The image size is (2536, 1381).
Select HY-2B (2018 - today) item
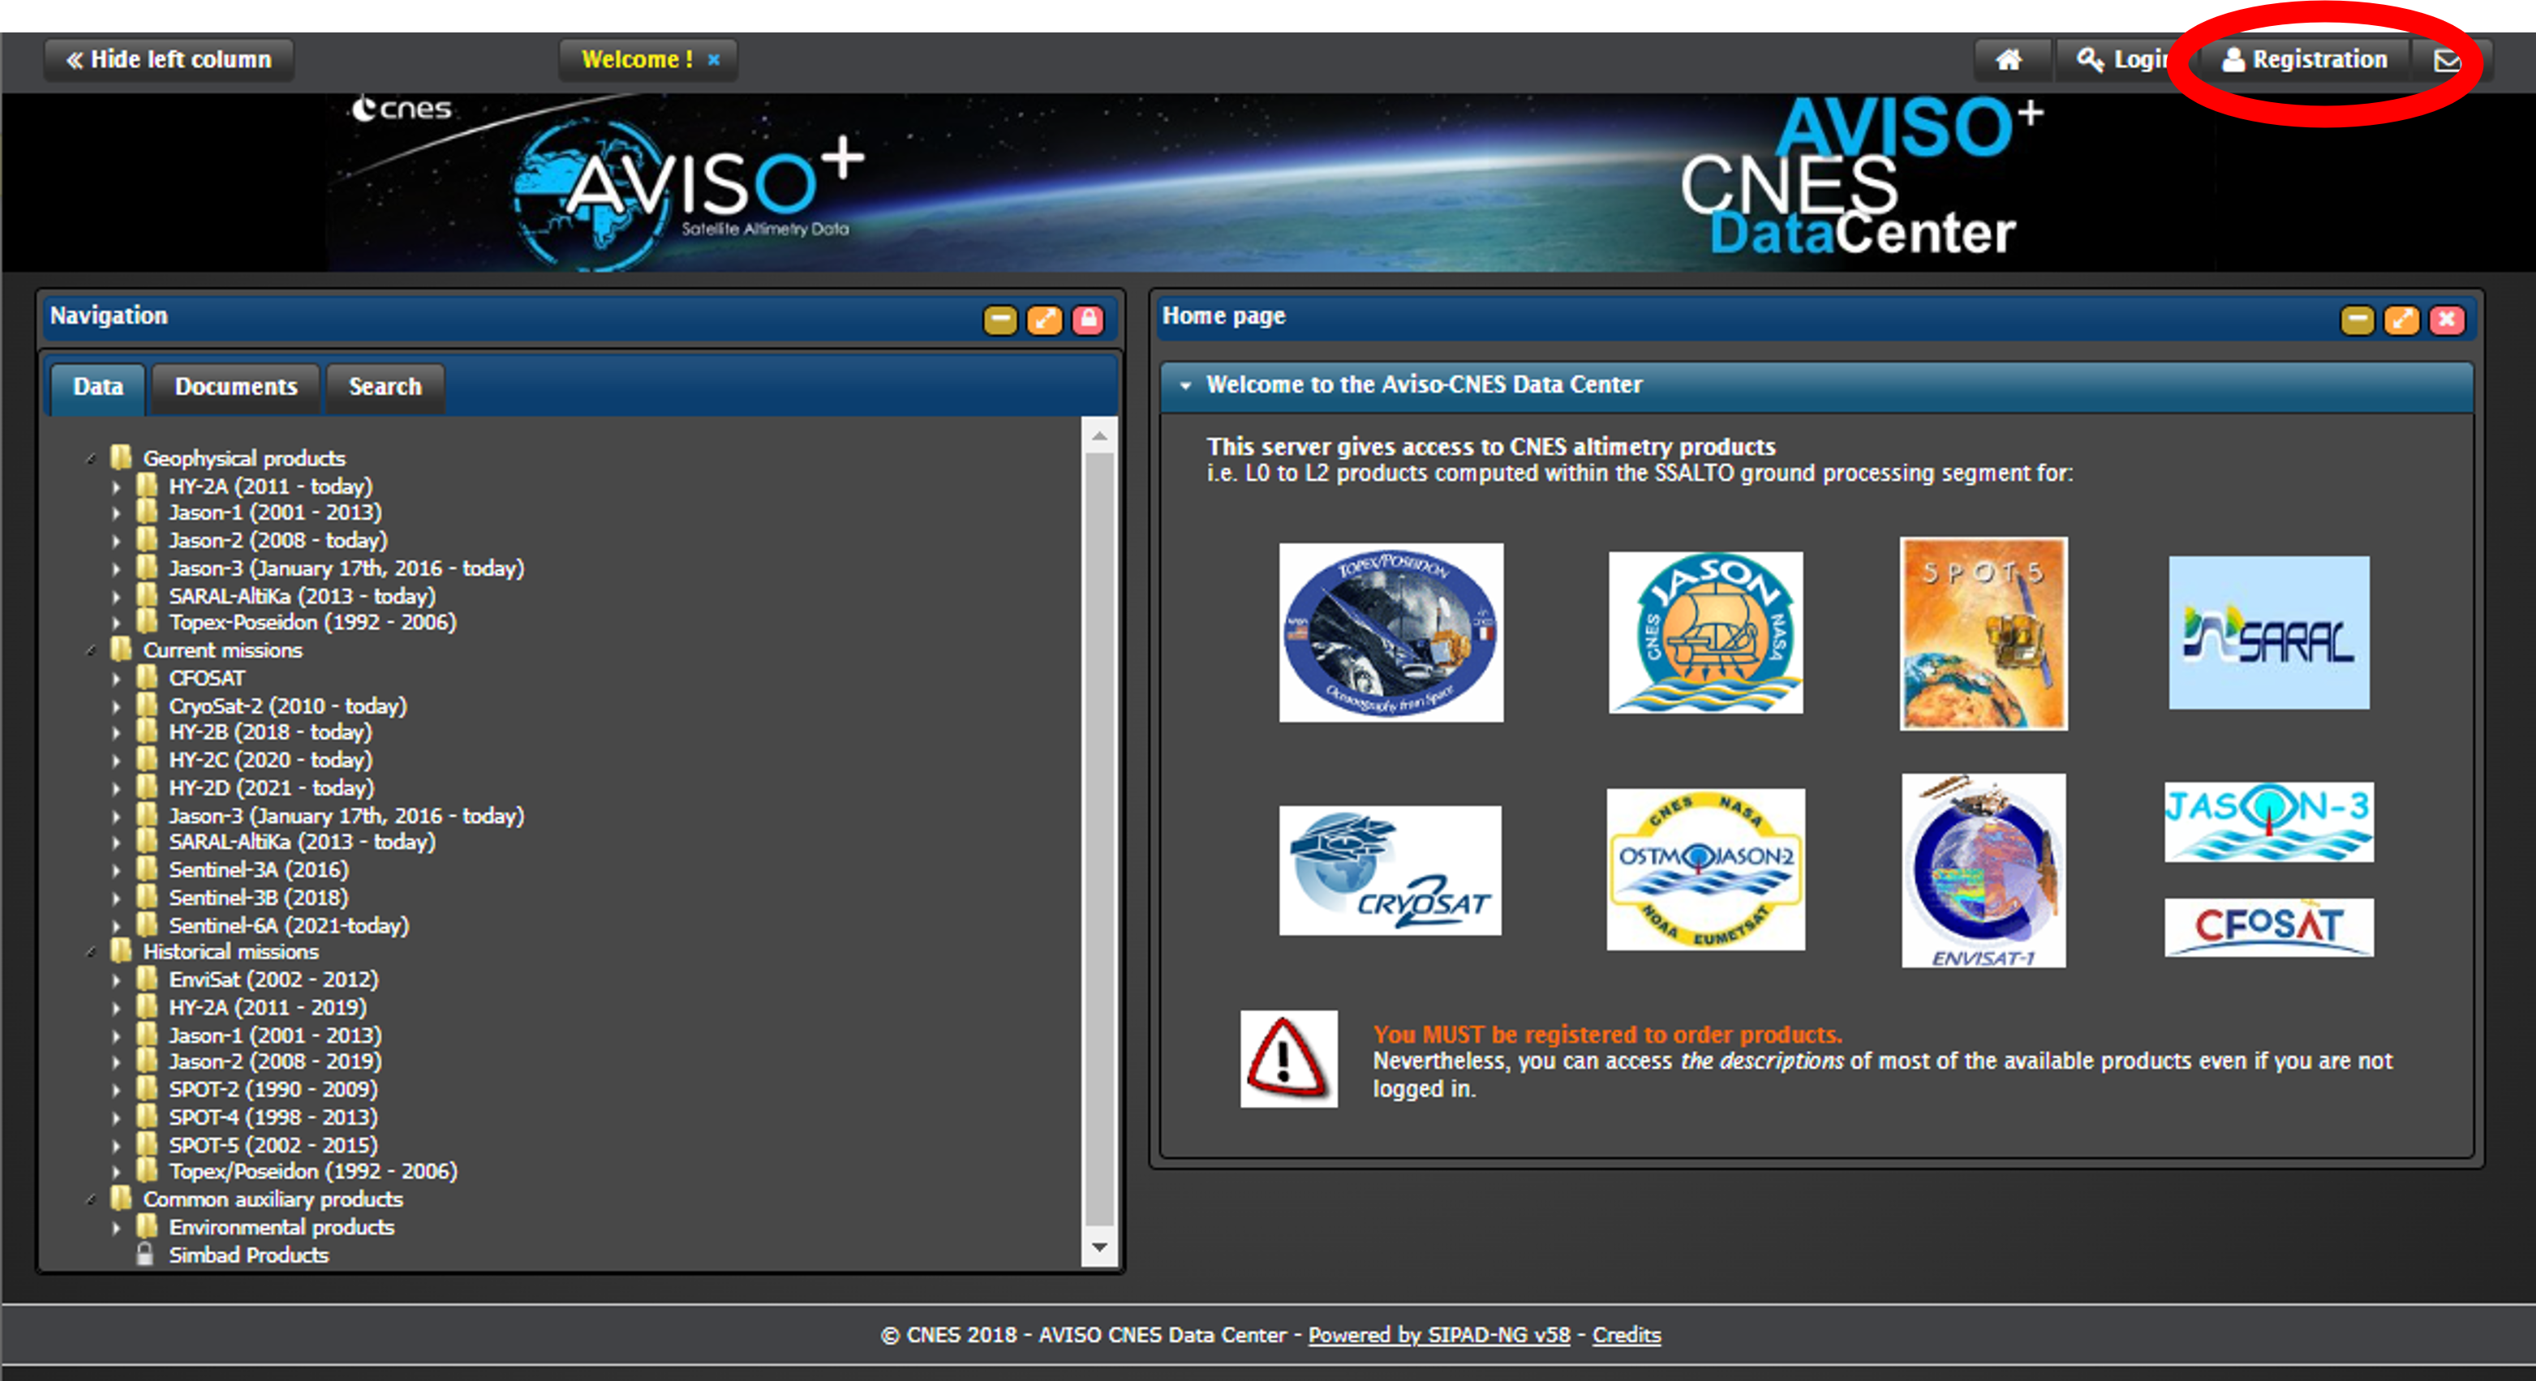coord(270,732)
